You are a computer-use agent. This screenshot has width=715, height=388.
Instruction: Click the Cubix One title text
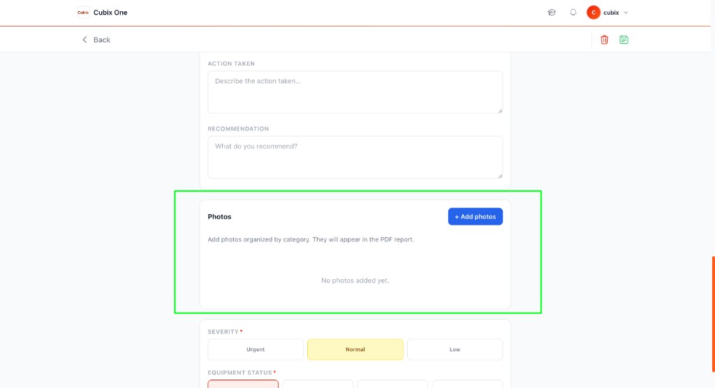pos(110,13)
